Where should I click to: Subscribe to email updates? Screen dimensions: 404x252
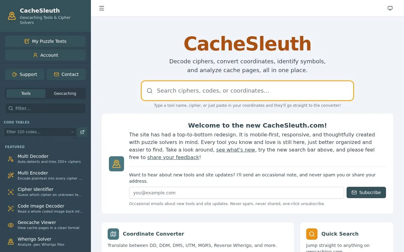pyautogui.click(x=366, y=192)
